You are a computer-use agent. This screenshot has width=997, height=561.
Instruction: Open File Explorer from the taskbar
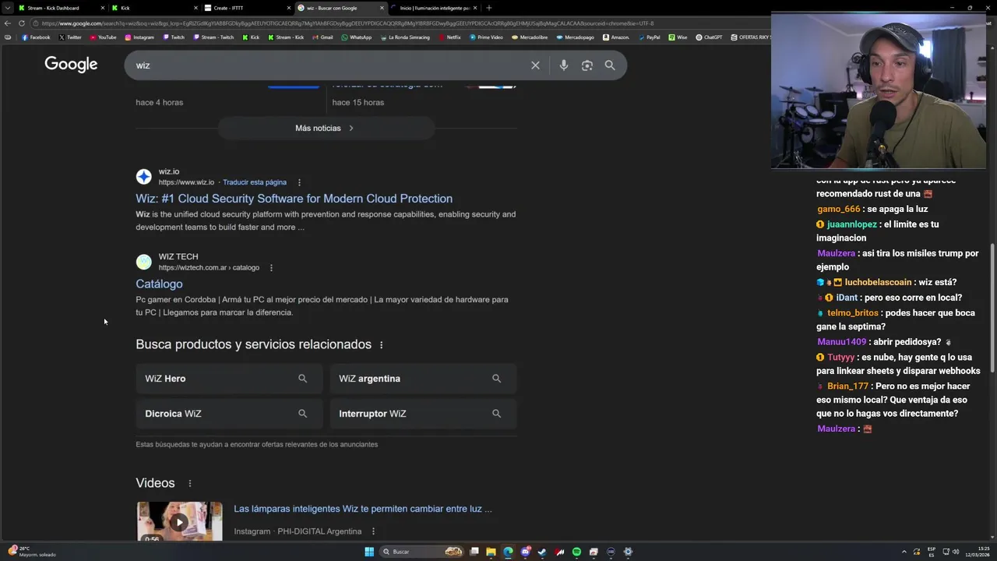pyautogui.click(x=491, y=552)
